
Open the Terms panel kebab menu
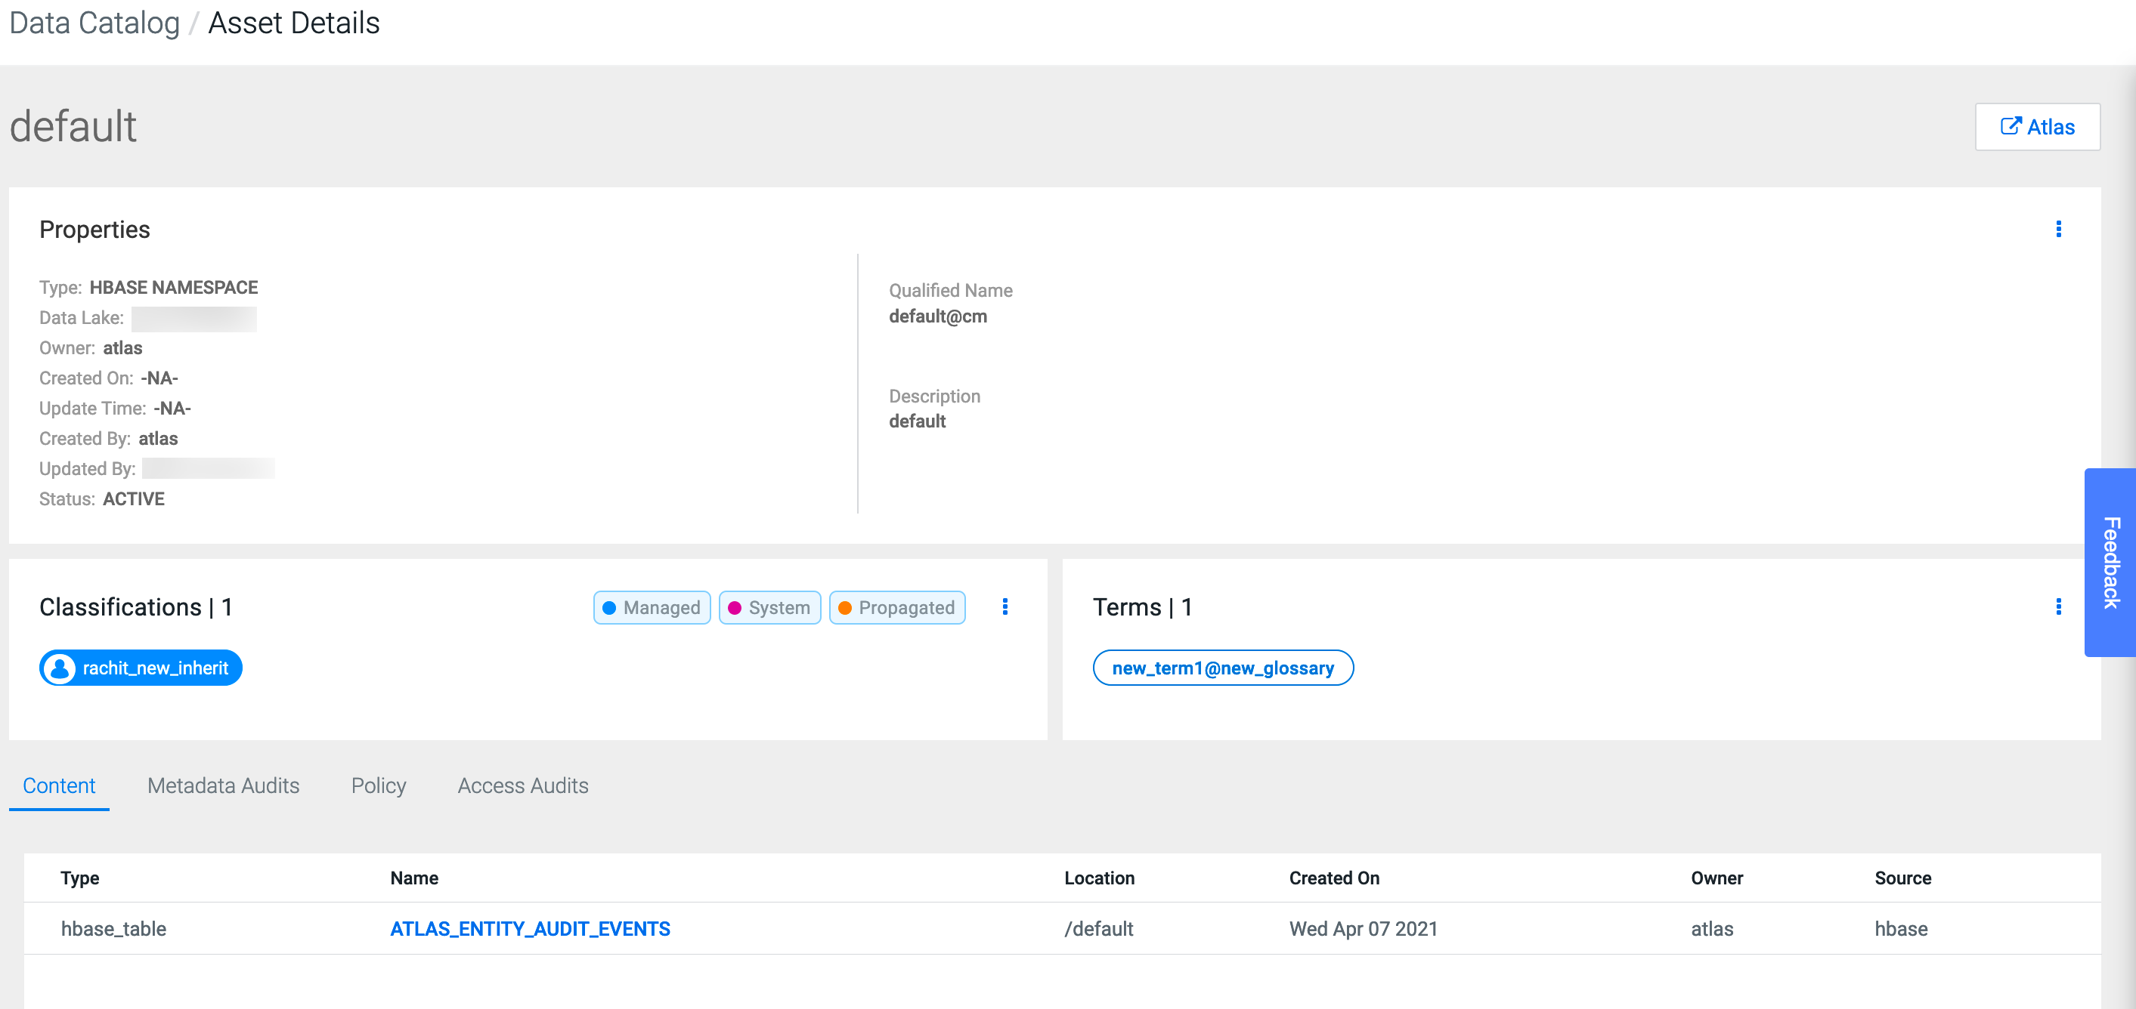(2058, 606)
